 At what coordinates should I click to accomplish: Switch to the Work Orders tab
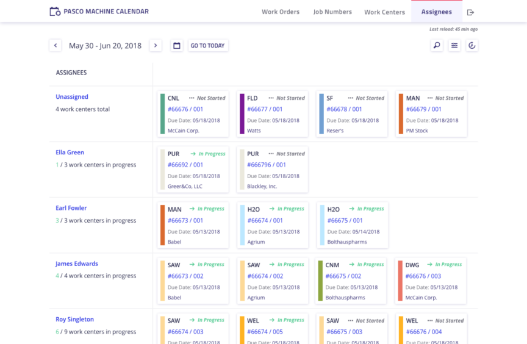[x=281, y=12]
